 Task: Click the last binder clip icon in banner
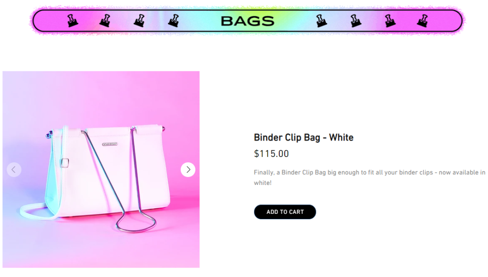(422, 21)
